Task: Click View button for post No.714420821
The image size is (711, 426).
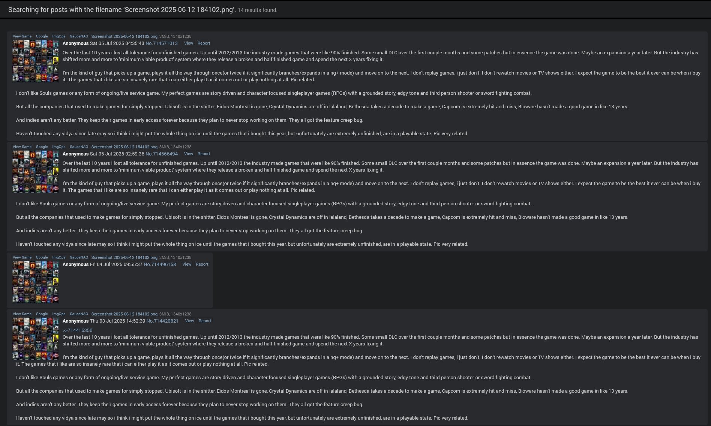Action: point(190,321)
